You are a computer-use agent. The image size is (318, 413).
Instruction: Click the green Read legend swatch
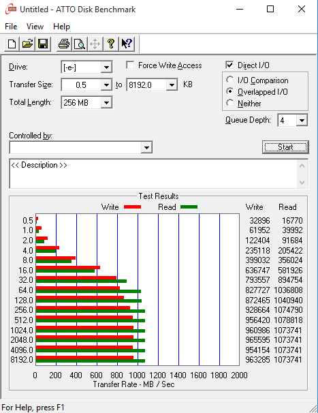tap(189, 207)
